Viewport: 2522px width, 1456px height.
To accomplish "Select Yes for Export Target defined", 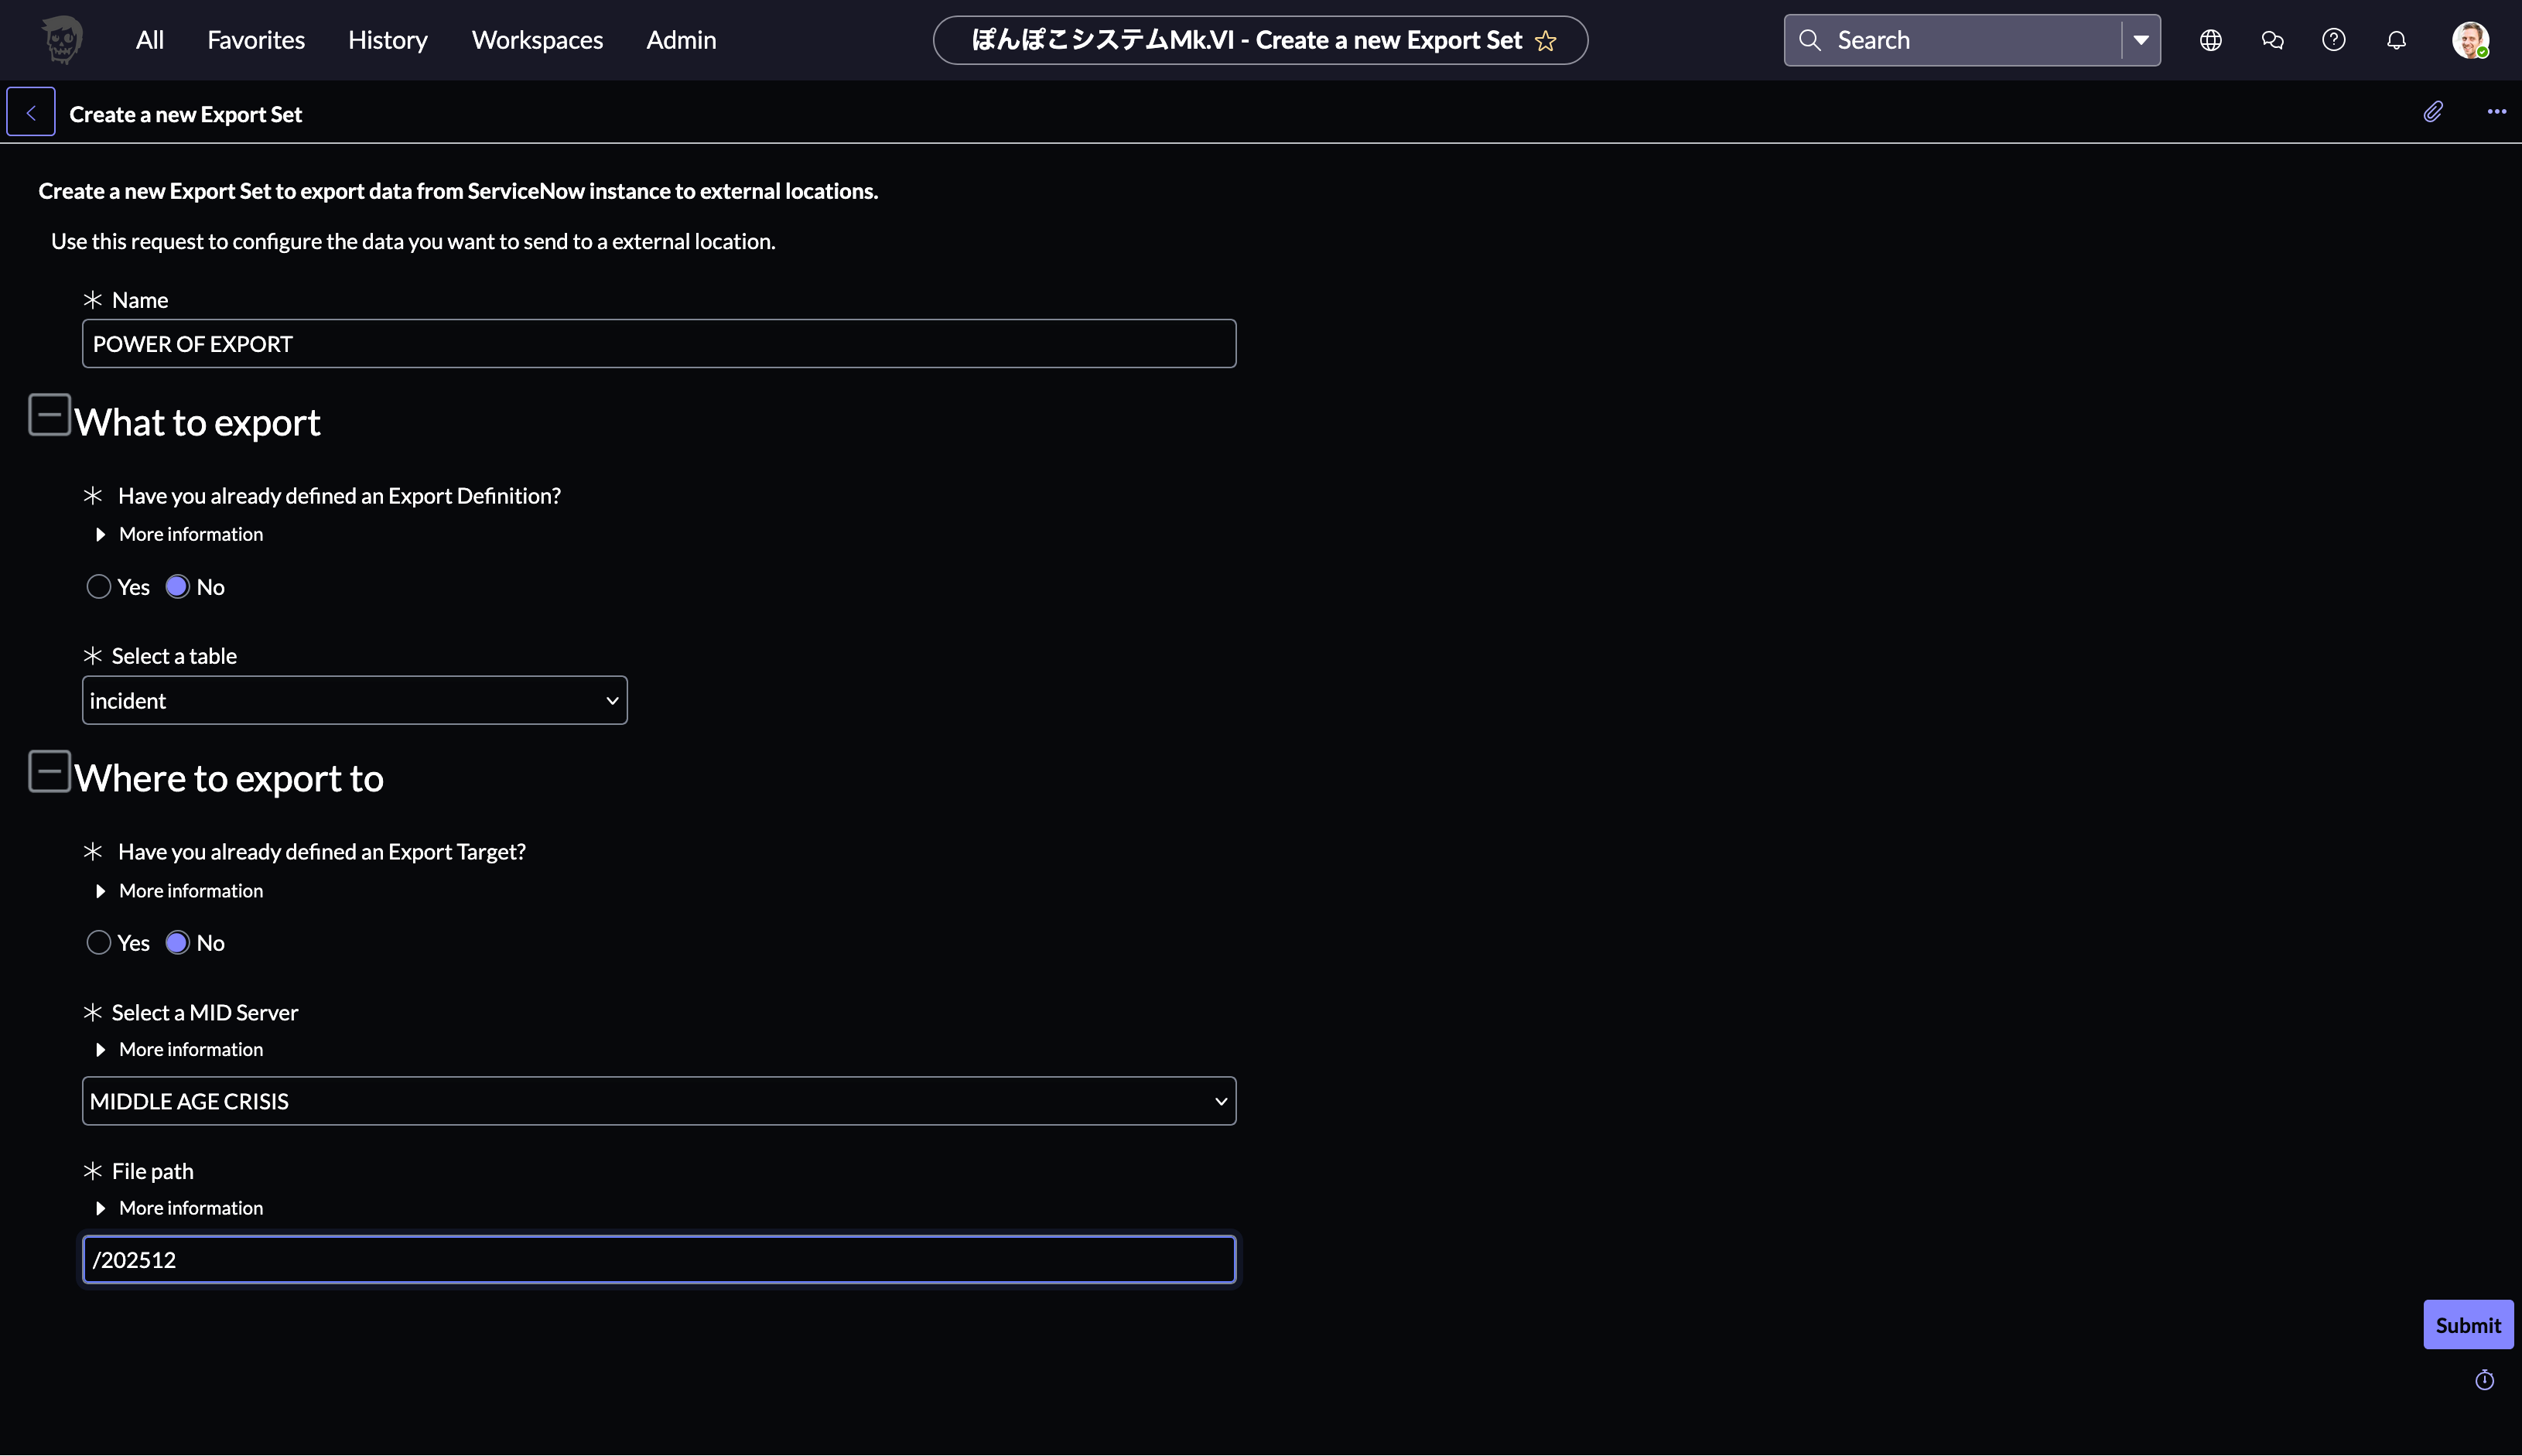I will (x=98, y=943).
